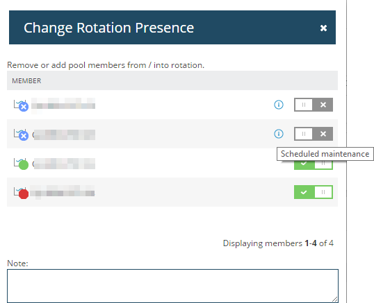
Task: Click second member's blue X status icon
Action: pyautogui.click(x=24, y=136)
